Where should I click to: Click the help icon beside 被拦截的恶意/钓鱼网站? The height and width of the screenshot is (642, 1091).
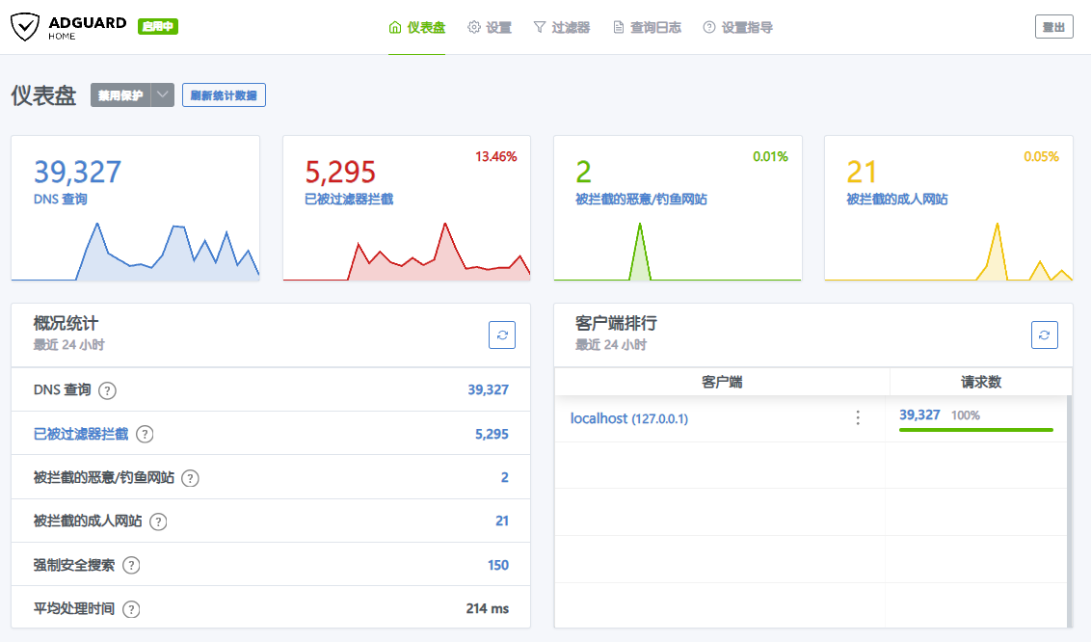[191, 478]
